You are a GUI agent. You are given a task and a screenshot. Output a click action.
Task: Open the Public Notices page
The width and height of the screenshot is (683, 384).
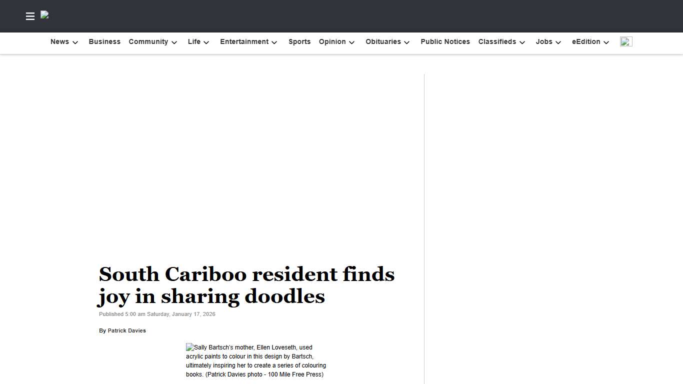[445, 42]
